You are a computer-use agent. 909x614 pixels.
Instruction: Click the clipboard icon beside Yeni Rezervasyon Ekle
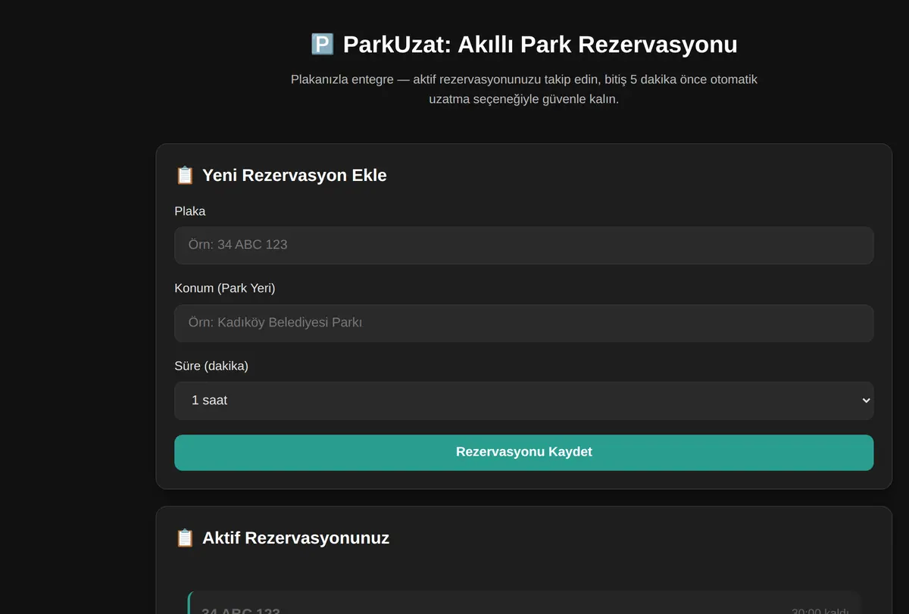tap(185, 176)
